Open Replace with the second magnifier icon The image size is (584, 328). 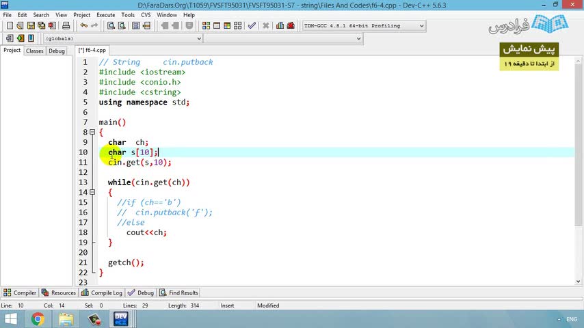click(122, 26)
